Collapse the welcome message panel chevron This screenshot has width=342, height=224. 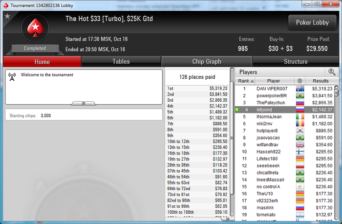click(84, 103)
